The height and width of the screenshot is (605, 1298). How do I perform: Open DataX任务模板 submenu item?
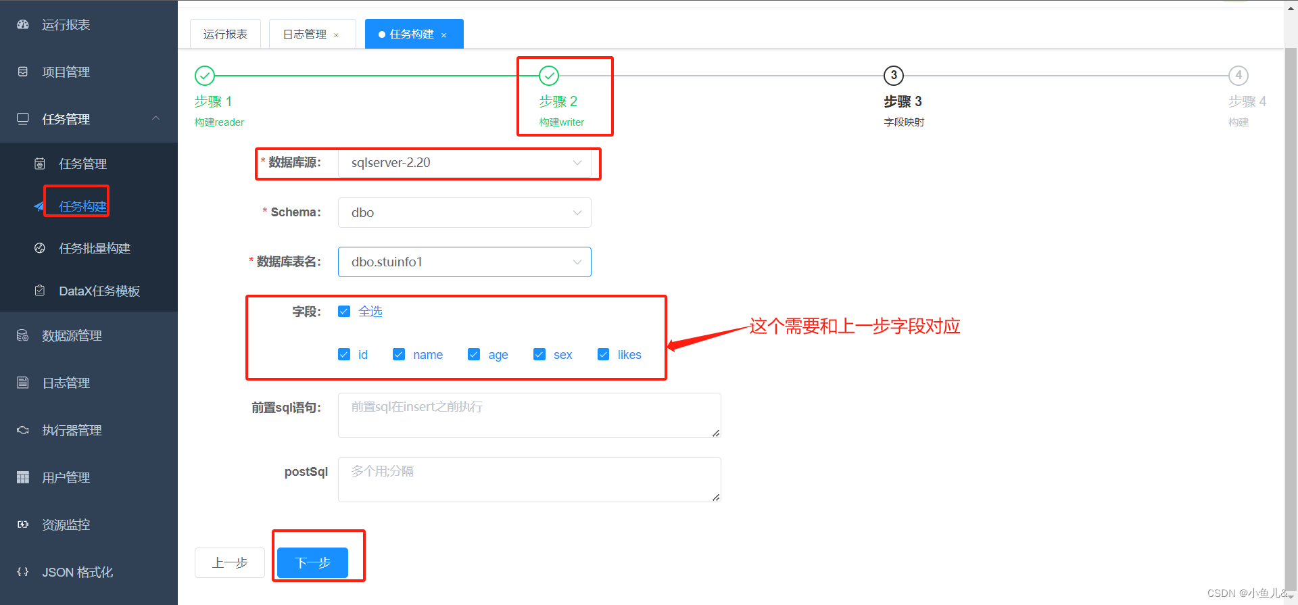point(89,291)
